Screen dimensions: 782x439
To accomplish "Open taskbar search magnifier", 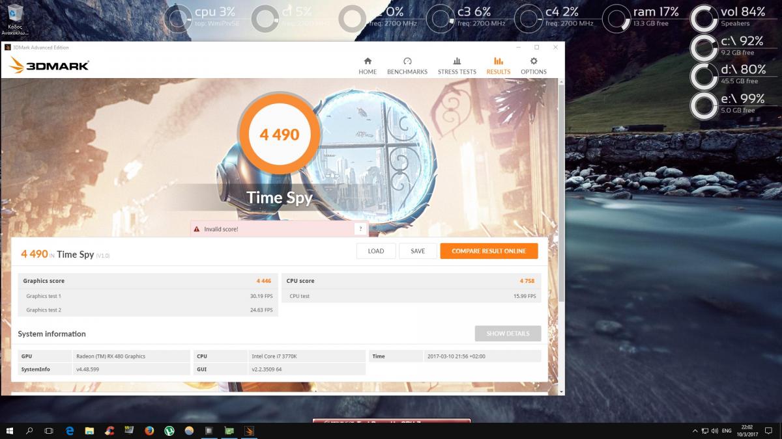I will click(29, 431).
